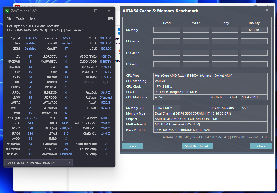Screen dimensions: 277x193
Task: Click the CkeDrvStr 24.0 Ω value
Action: 106,133
